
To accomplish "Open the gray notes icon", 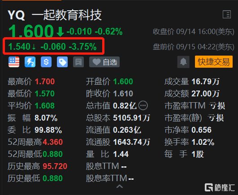I will (x=78, y=62).
